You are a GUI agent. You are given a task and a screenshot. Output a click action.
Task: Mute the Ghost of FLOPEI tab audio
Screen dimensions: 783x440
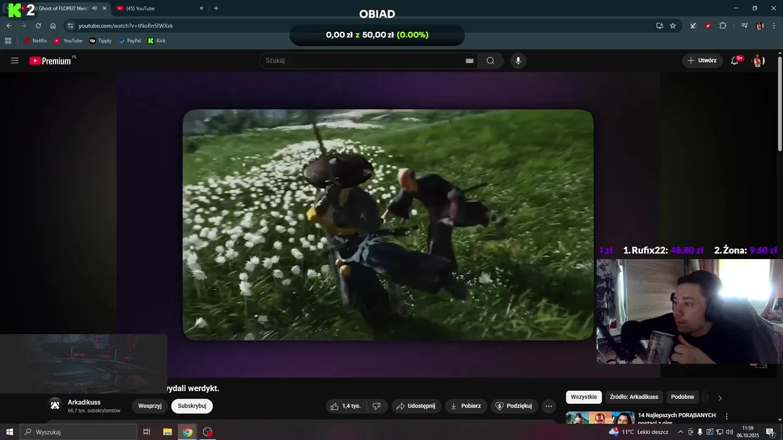coord(94,8)
